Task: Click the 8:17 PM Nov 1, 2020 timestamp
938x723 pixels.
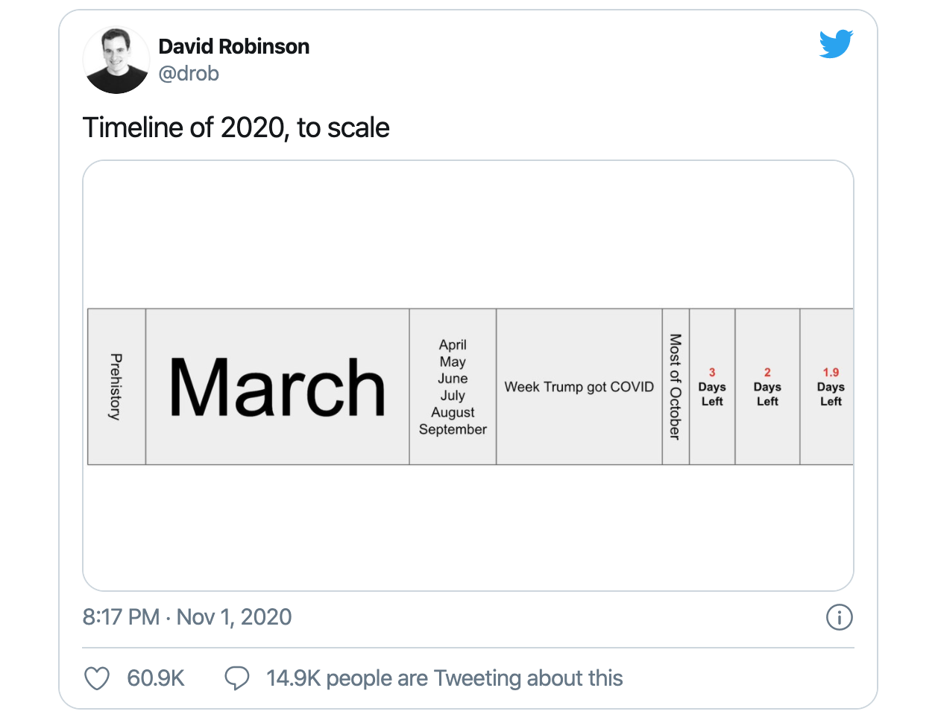Action: click(187, 617)
